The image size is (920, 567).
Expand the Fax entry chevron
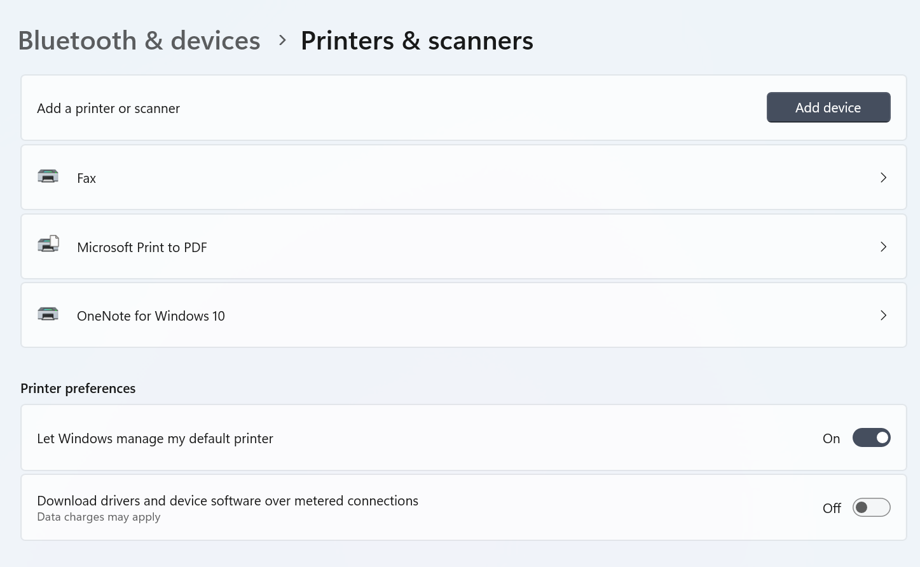pyautogui.click(x=883, y=178)
